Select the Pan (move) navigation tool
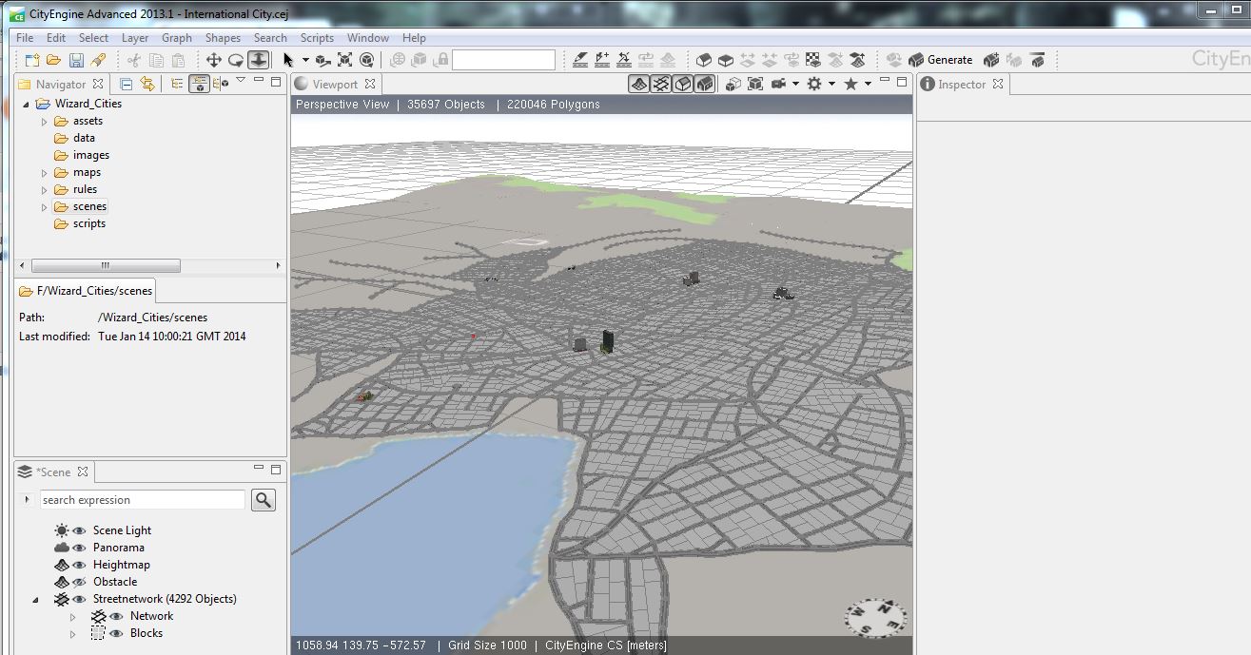The image size is (1251, 655). [x=213, y=60]
